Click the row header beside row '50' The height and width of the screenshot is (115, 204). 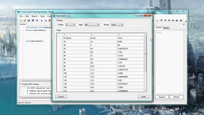click(x=60, y=56)
